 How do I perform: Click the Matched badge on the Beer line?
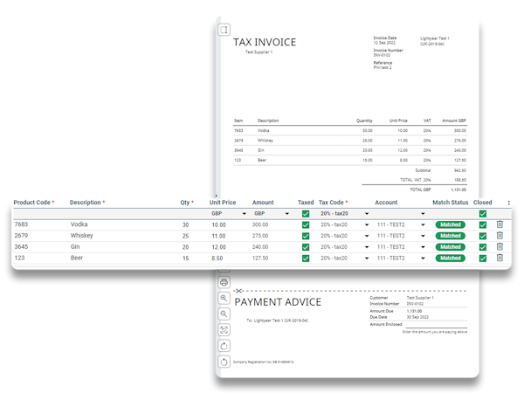click(450, 258)
